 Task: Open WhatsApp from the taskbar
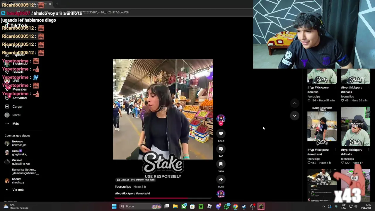[227, 206]
